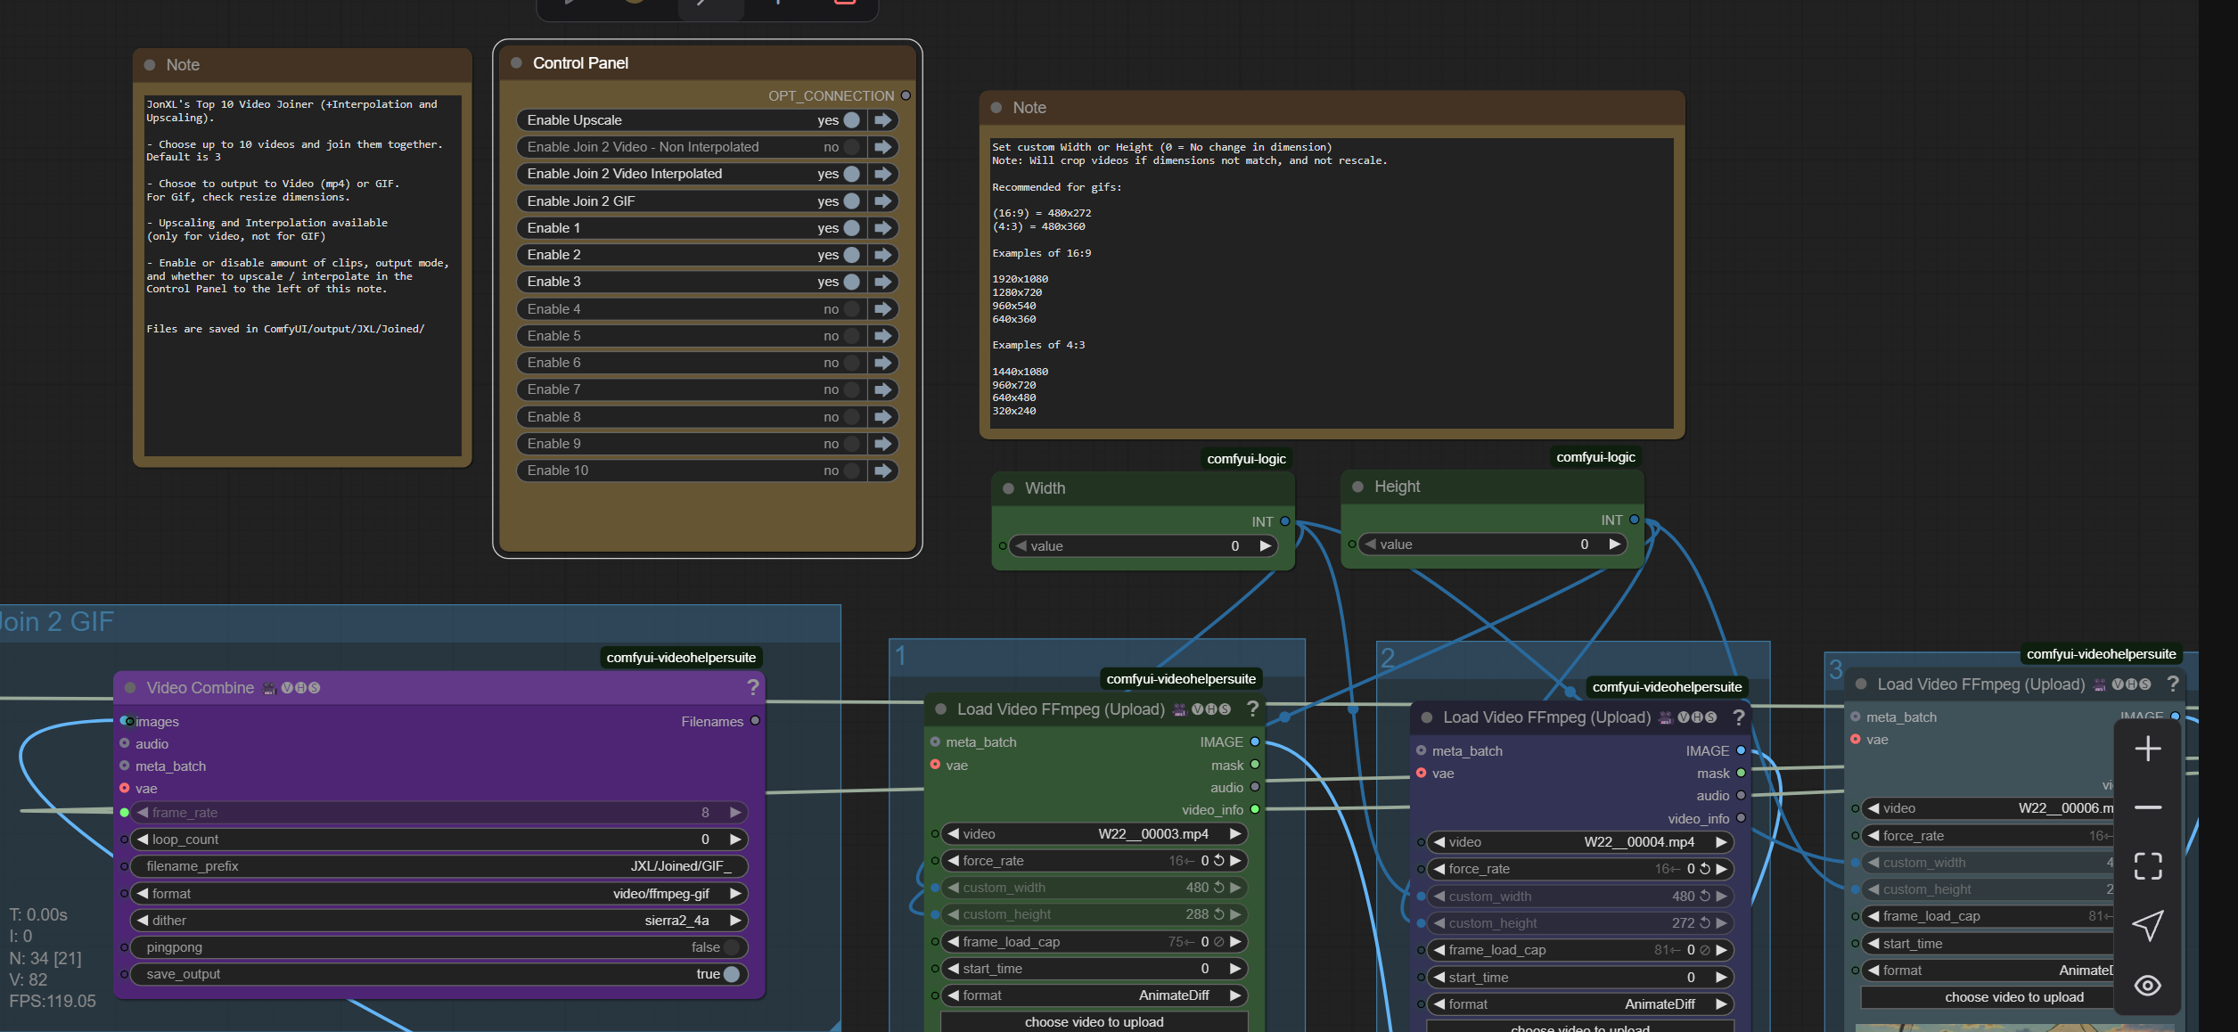This screenshot has height=1032, width=2238.
Task: Toggle Enable Join 2 GIF switch
Action: [x=851, y=201]
